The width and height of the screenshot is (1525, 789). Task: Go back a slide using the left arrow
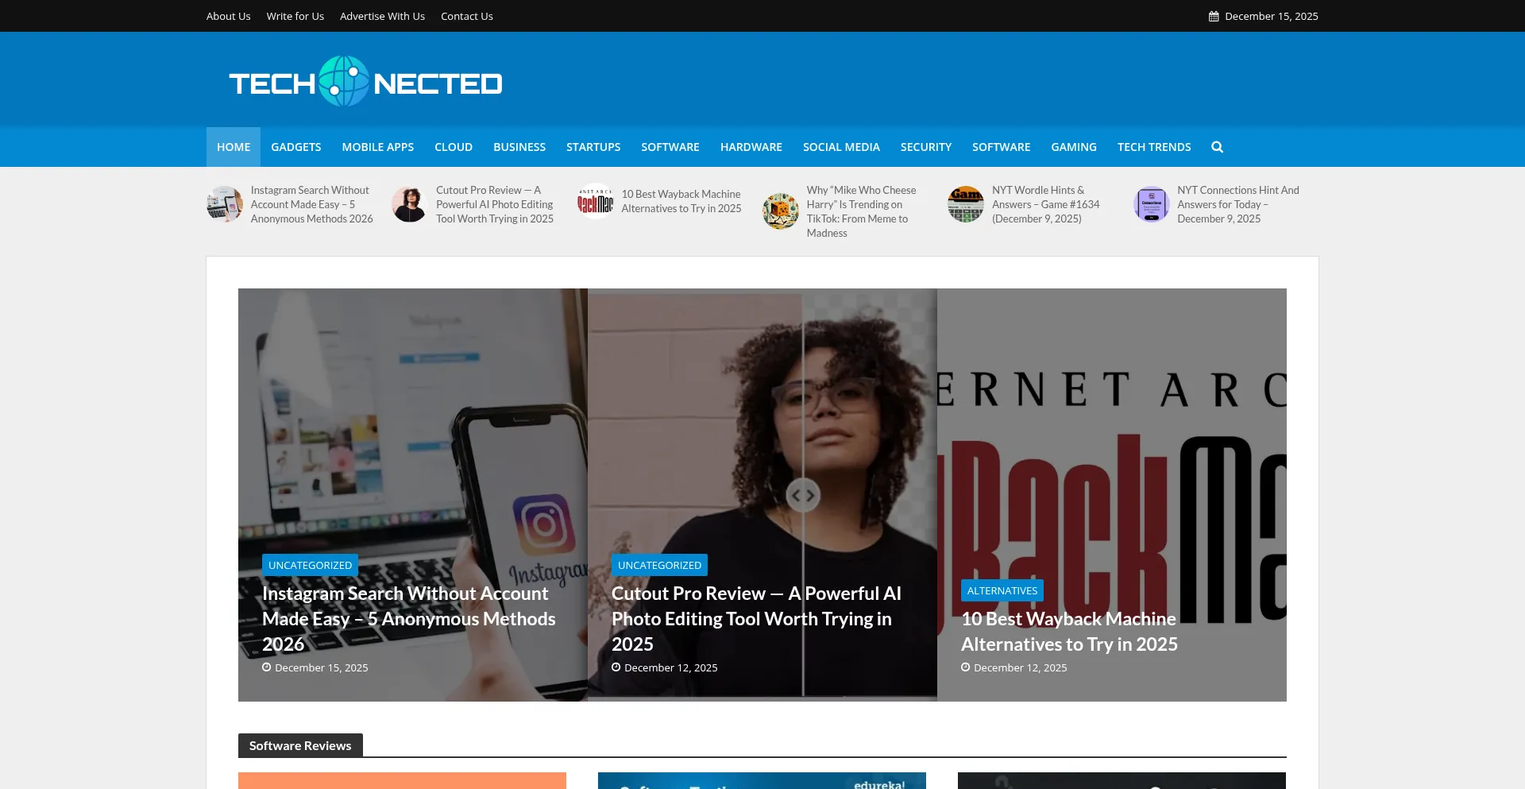795,494
